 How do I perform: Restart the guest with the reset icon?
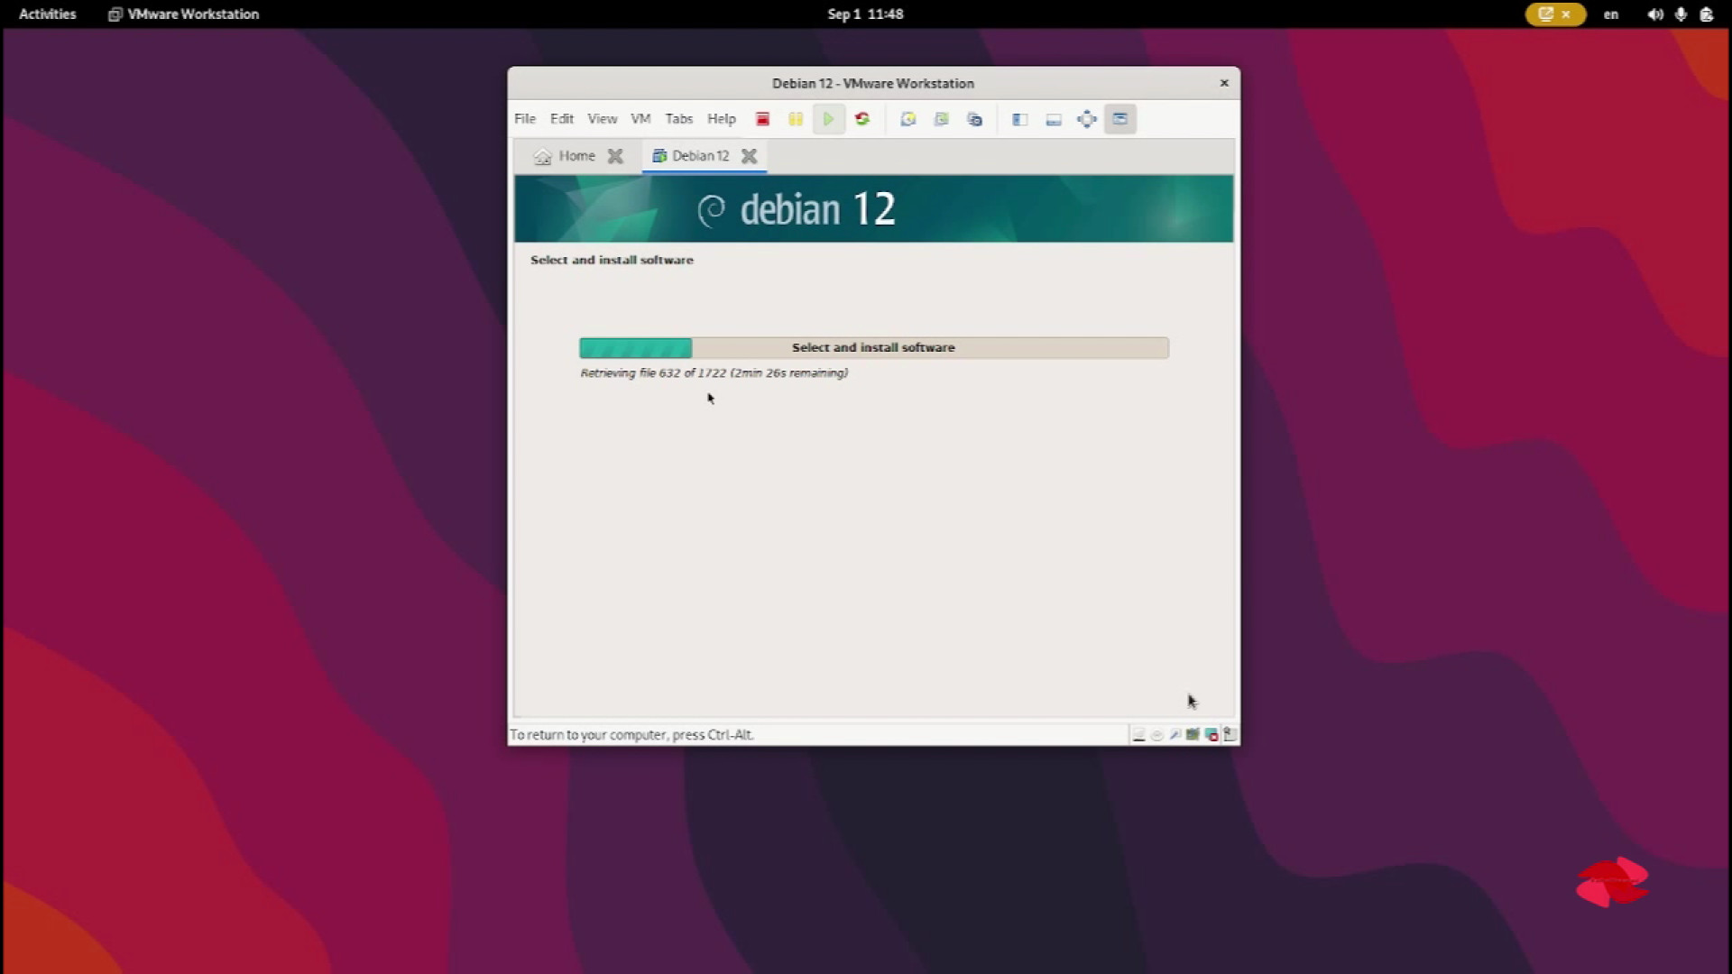pos(862,119)
